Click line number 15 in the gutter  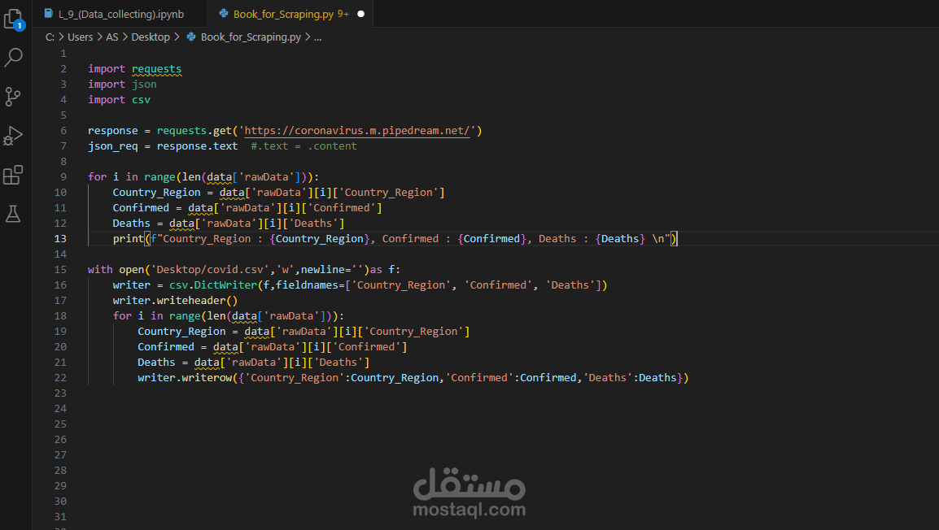coord(60,270)
